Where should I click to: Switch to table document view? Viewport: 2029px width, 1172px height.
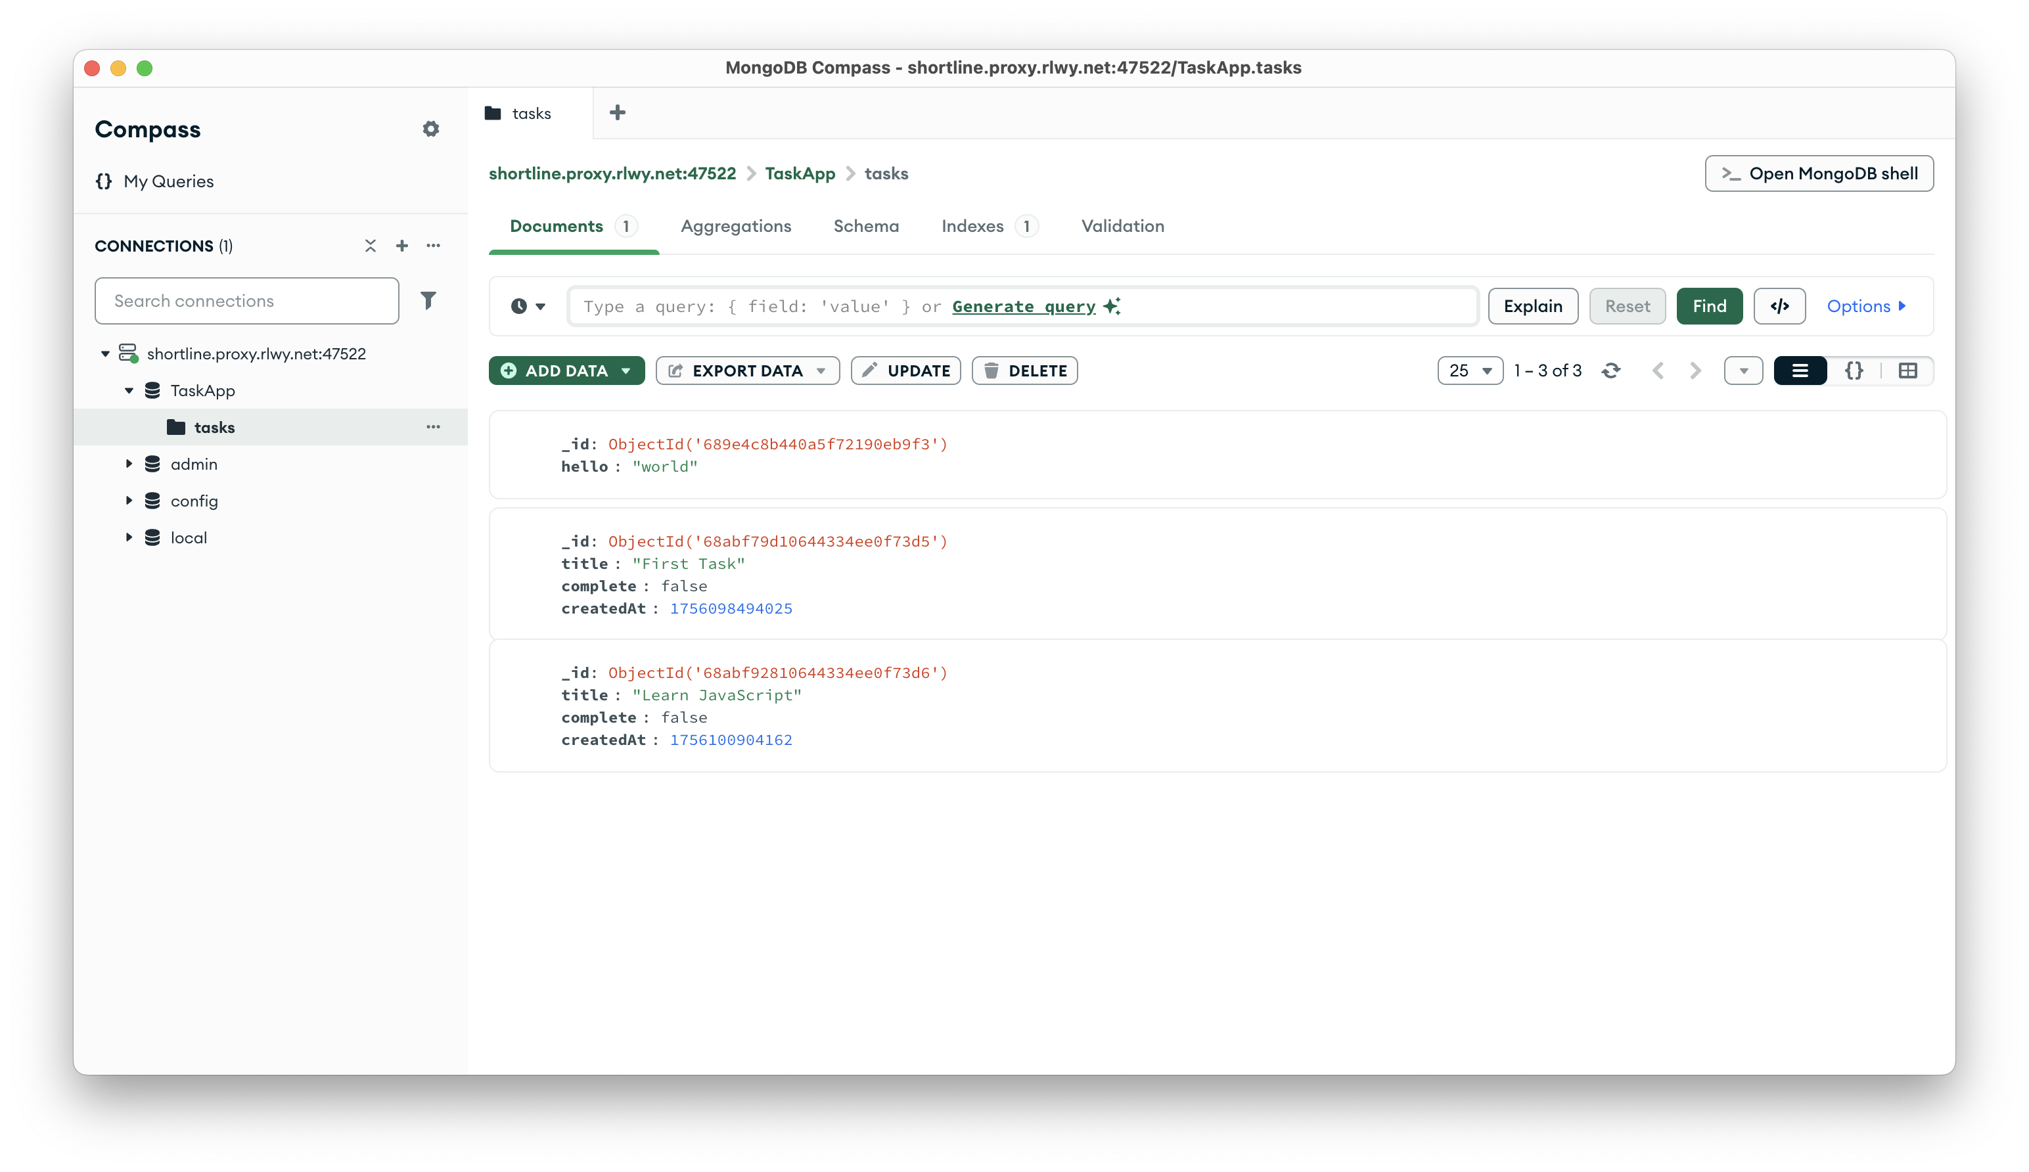point(1907,371)
